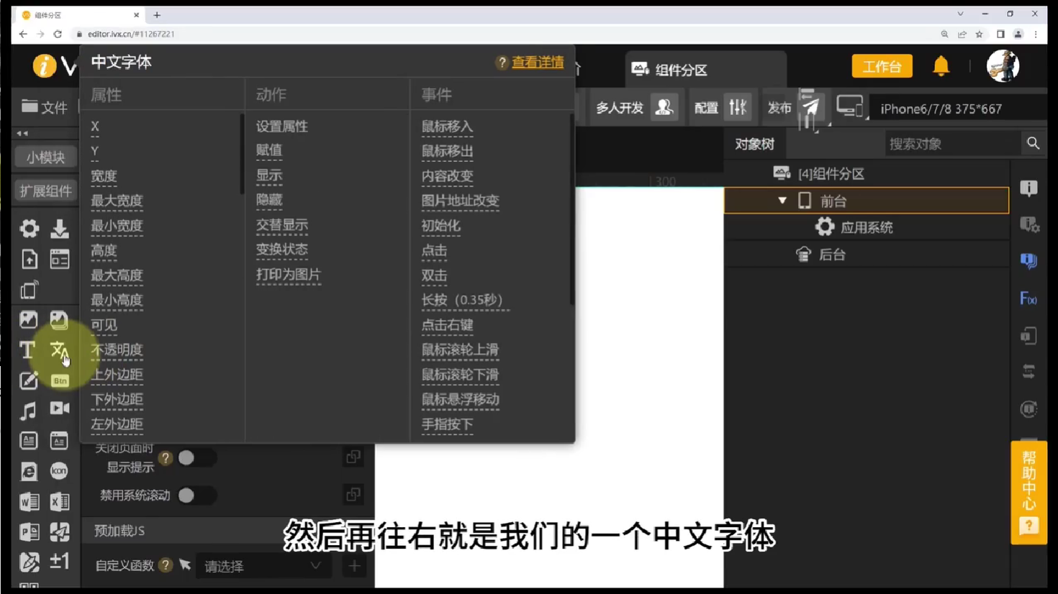1058x594 pixels.
Task: Toggle show prompt when closing page switch
Action: tap(196, 458)
